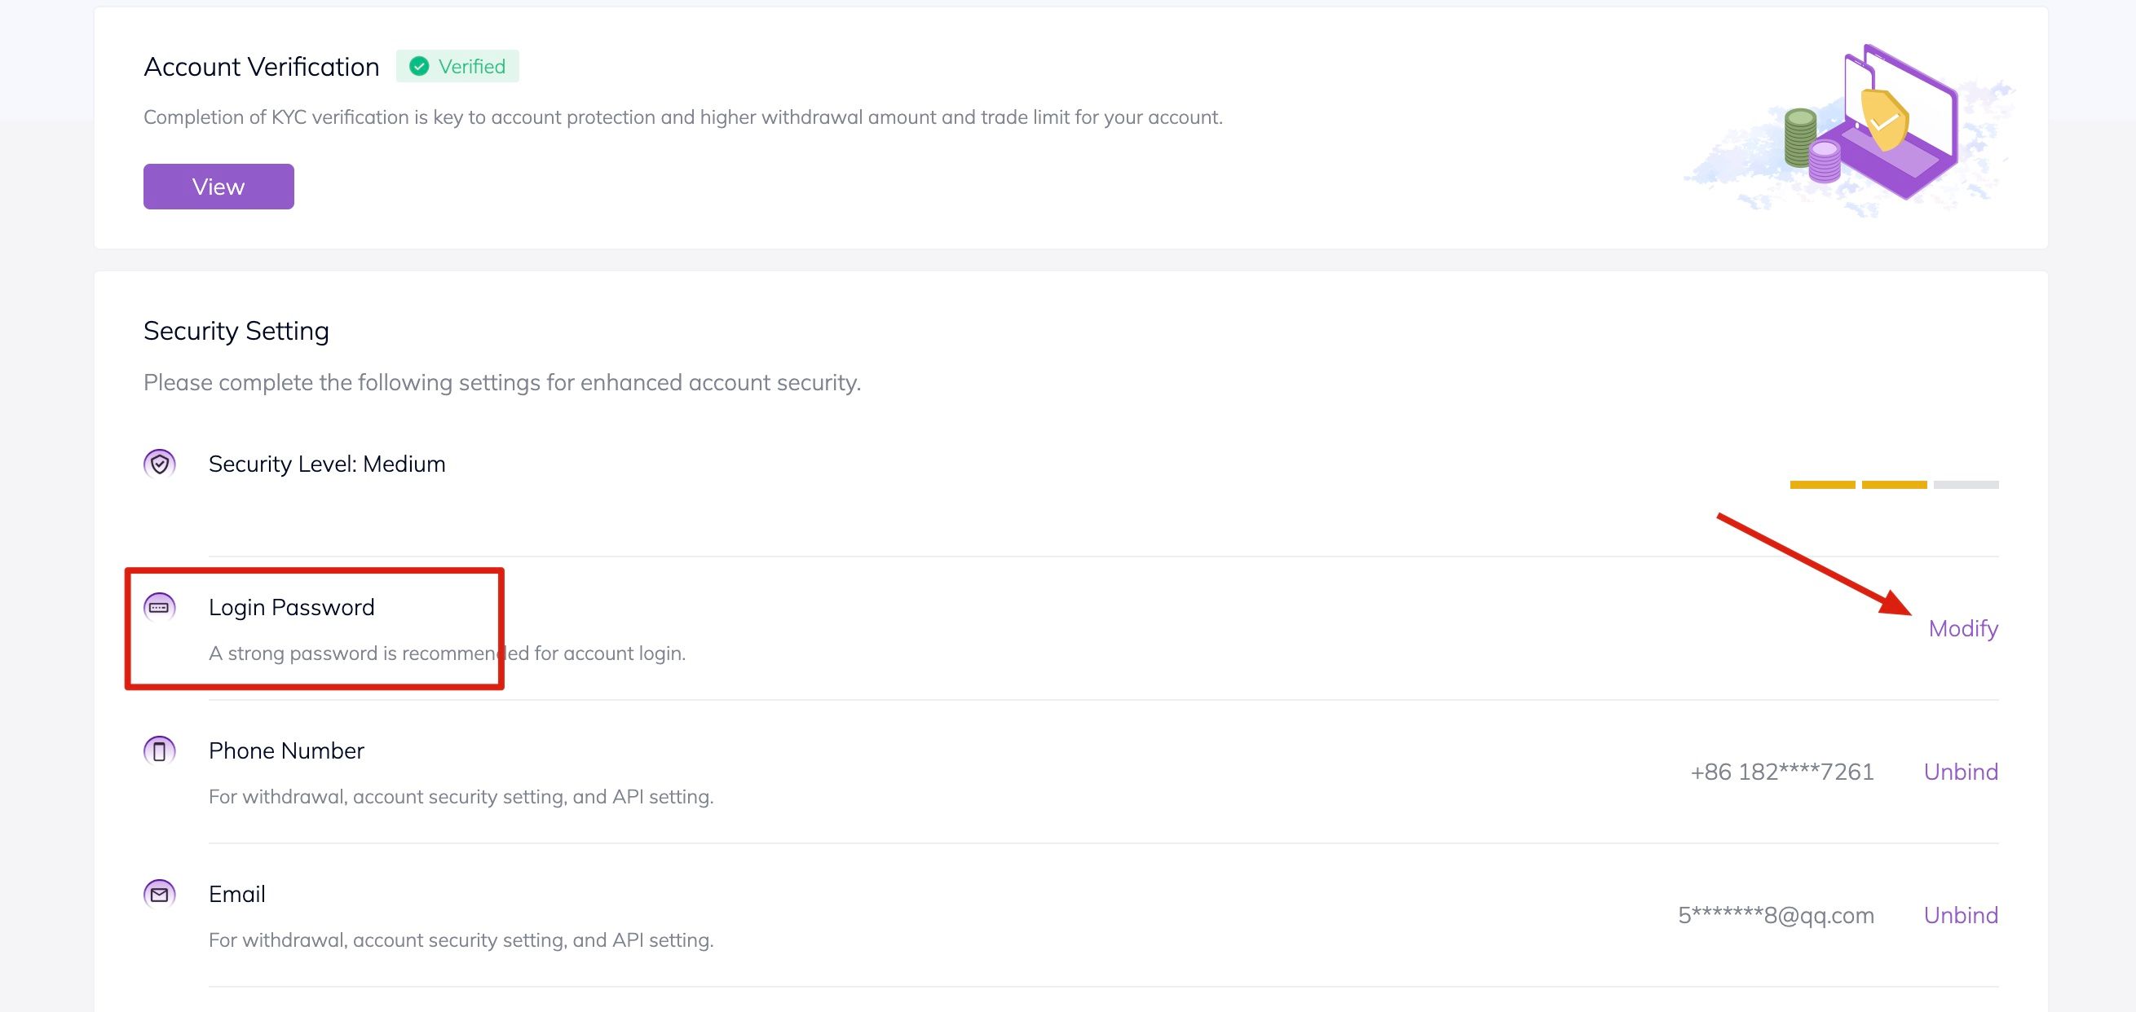The width and height of the screenshot is (2136, 1012).
Task: Click the masked phone number +86 182****7261
Action: [x=1782, y=772]
